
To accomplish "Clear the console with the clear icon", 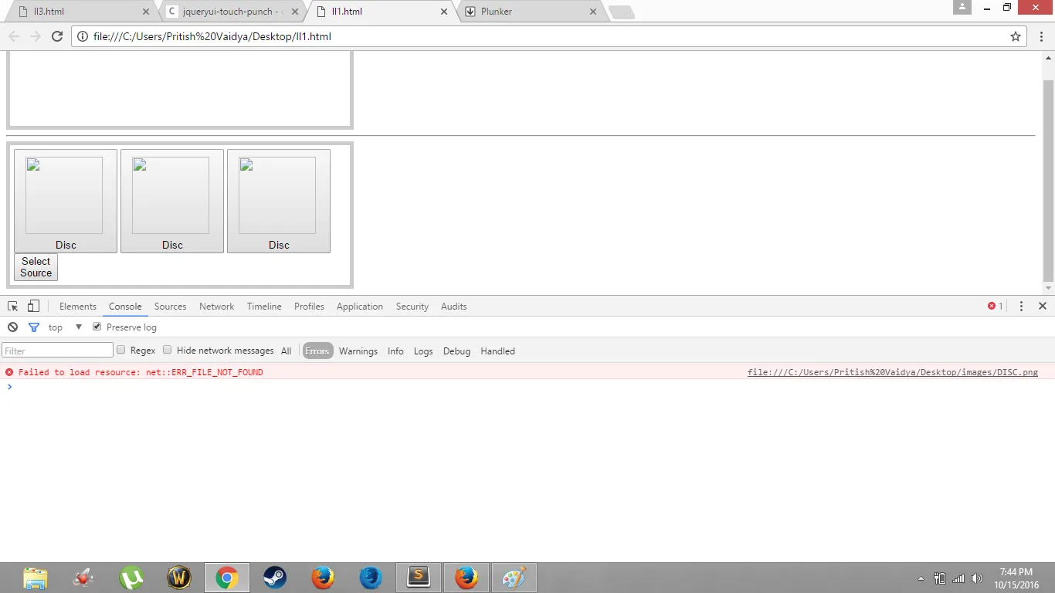I will pos(12,327).
